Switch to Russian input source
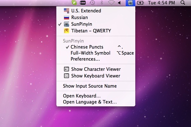The height and width of the screenshot is (127, 191). click(x=96, y=17)
